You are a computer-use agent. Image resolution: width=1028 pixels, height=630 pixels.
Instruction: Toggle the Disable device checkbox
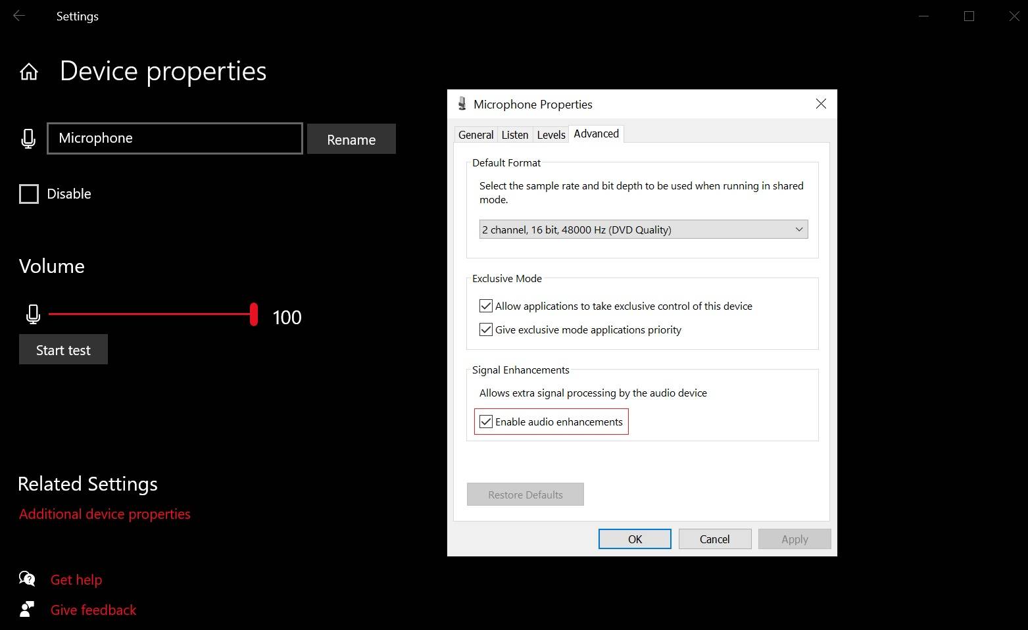point(29,193)
